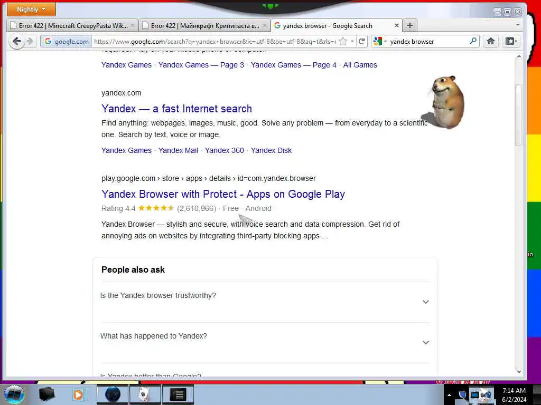Click the yandex browser search box
This screenshot has width=541, height=405.
pos(428,41)
